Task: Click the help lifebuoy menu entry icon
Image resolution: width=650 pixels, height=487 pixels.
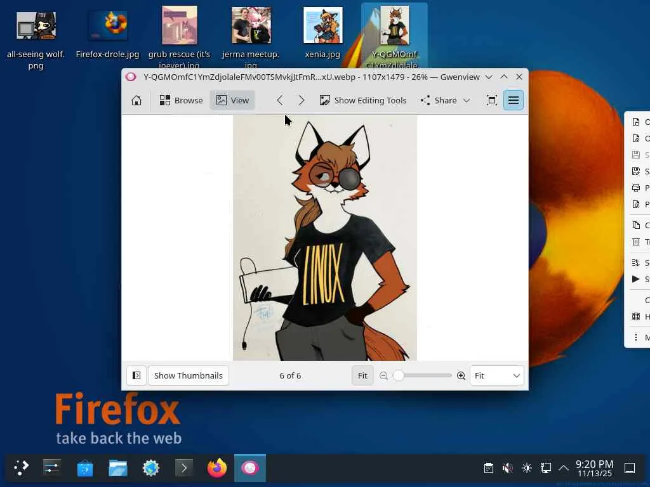Action: 636,316
